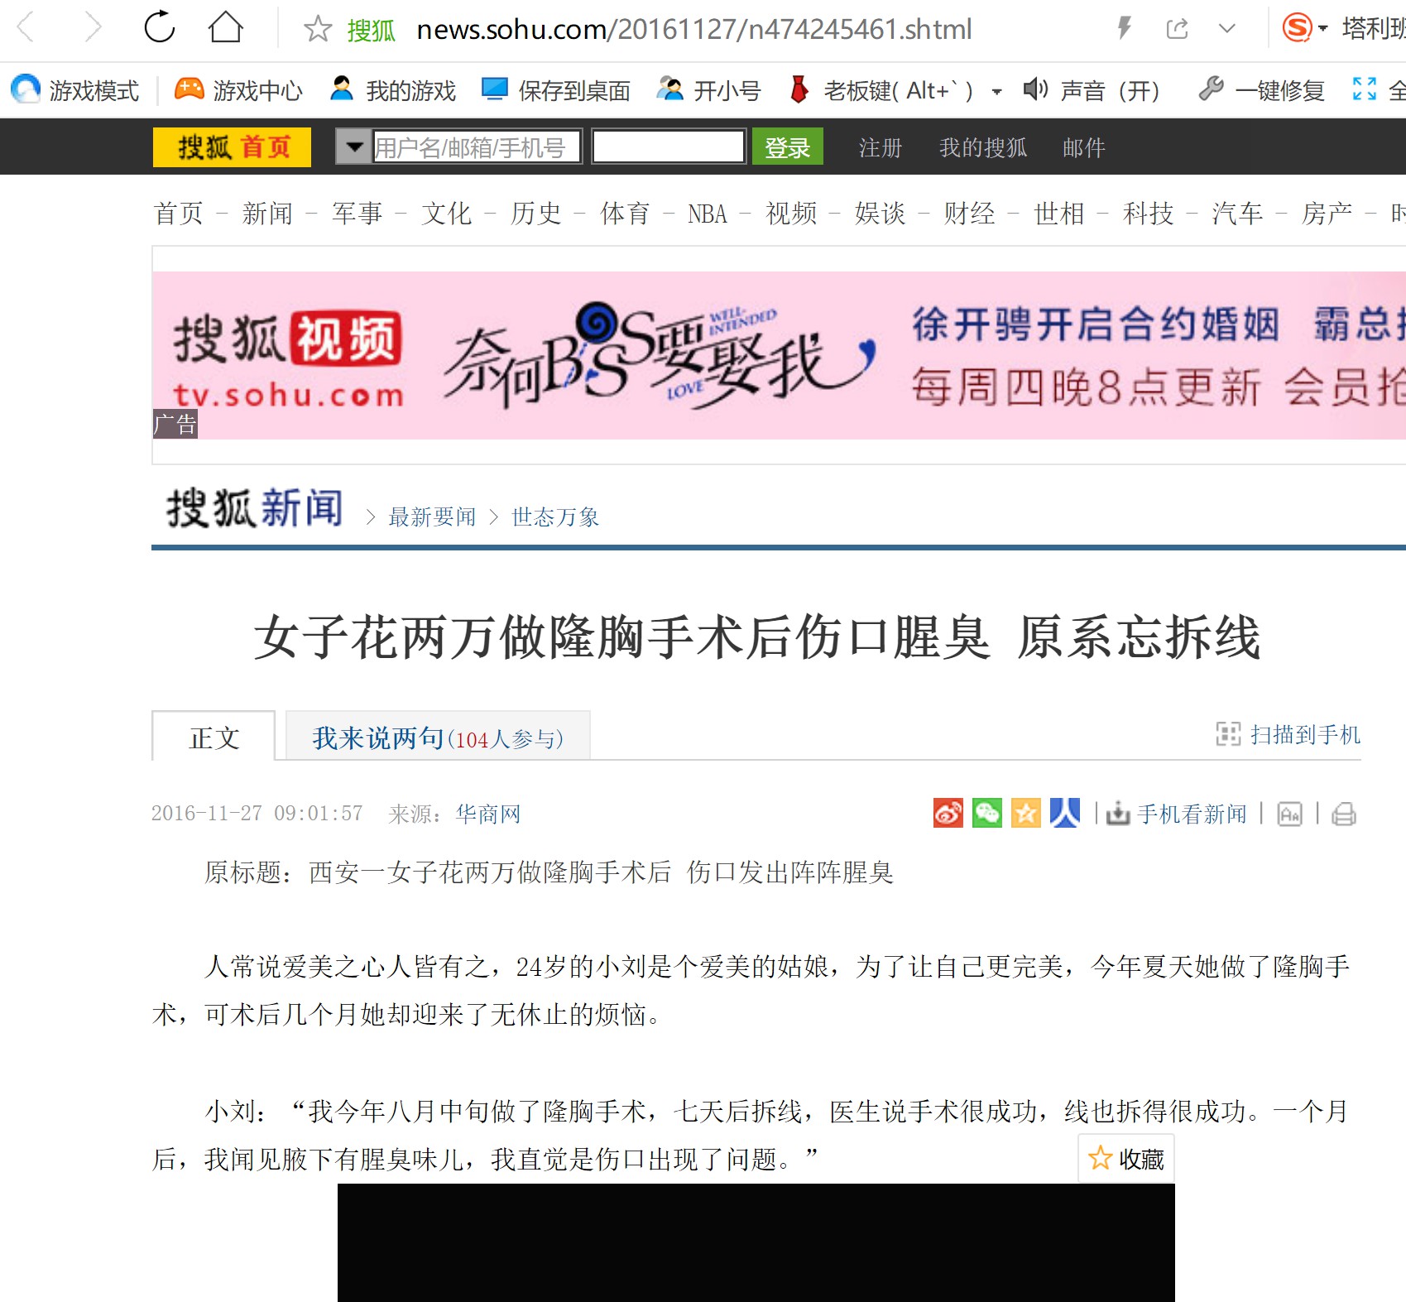Open search engine selector arrow next to Sogou icon

pos(1322,29)
